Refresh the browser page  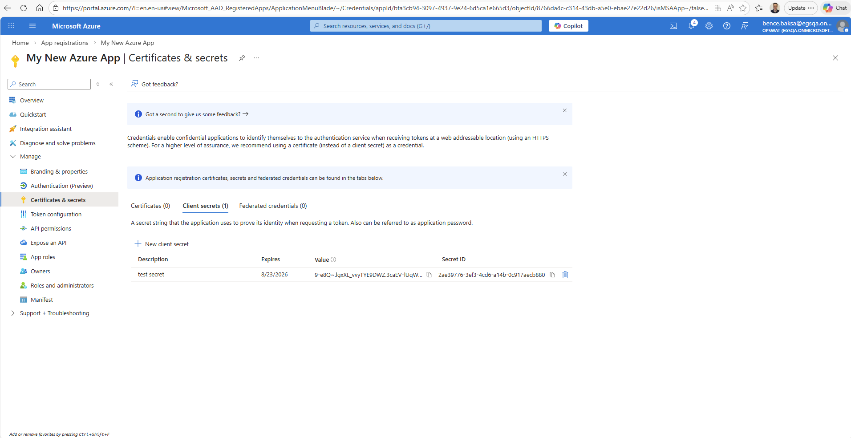point(24,8)
